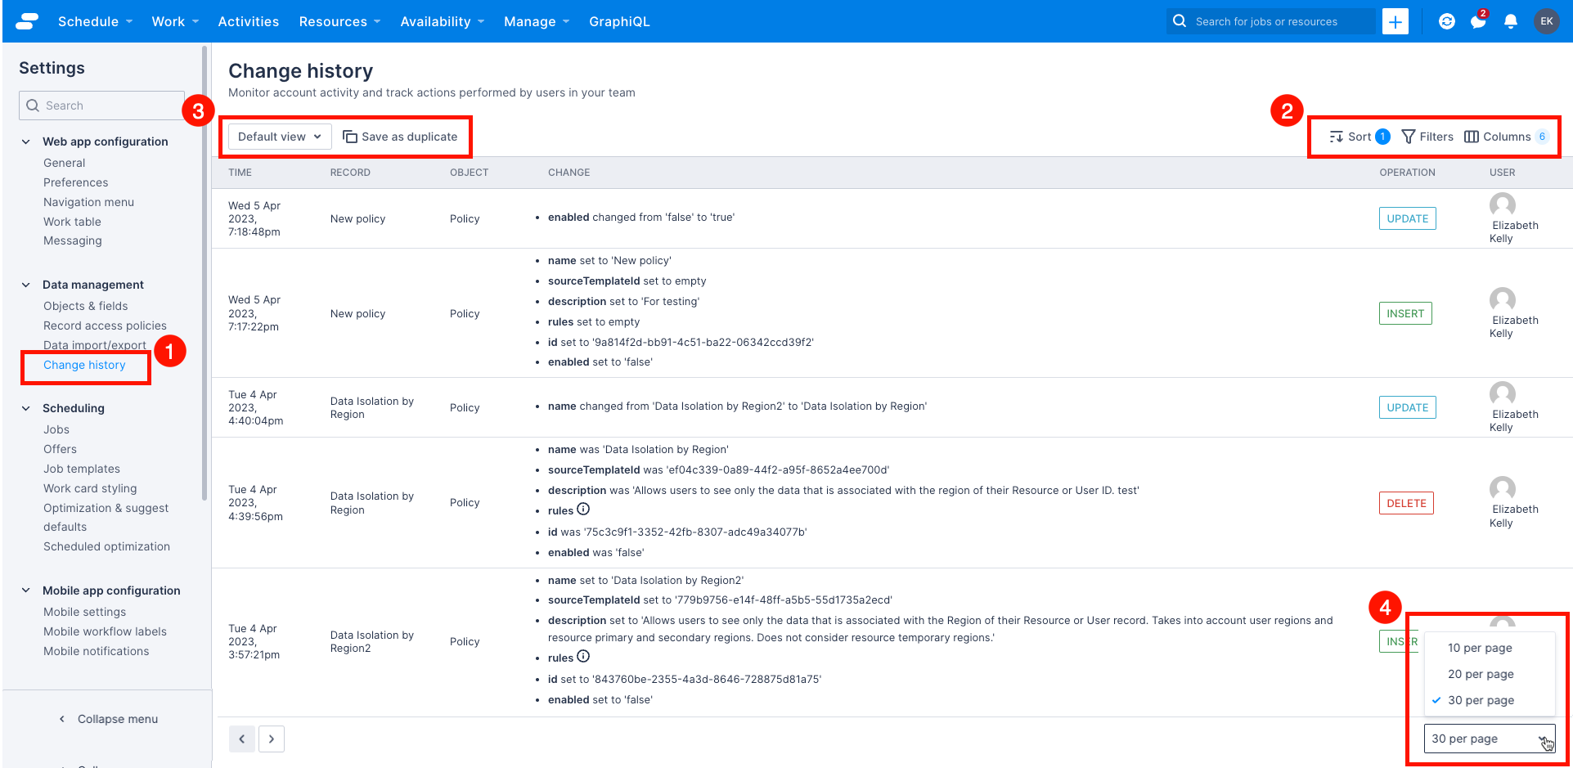The width and height of the screenshot is (1573, 768).
Task: Open the 30 per page pagination dropdown
Action: (x=1489, y=739)
